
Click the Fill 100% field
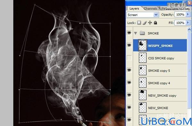click(180, 23)
